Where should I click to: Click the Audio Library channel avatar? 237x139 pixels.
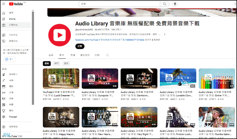(60, 35)
